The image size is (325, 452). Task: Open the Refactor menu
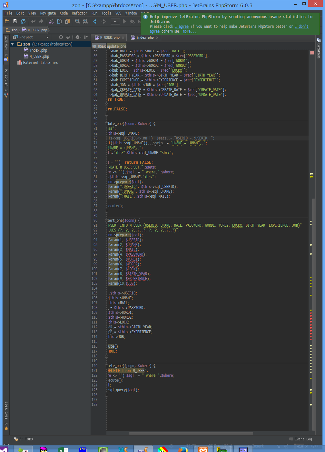pos(79,13)
